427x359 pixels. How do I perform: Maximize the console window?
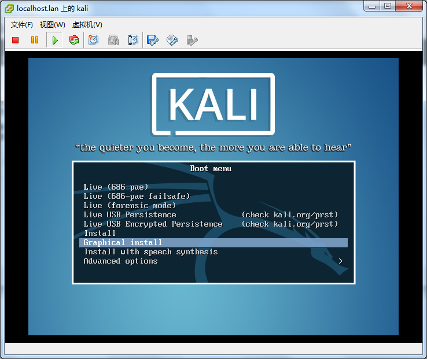coord(388,6)
